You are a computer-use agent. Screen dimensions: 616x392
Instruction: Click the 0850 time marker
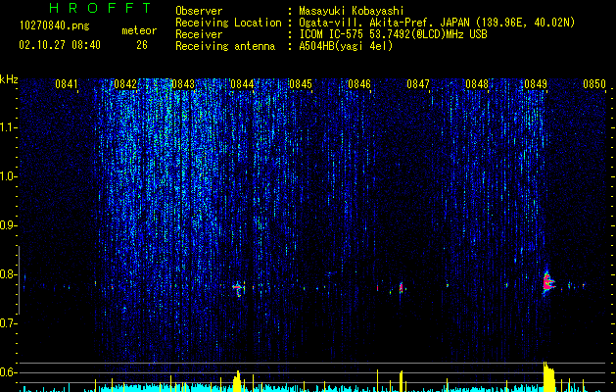click(594, 84)
